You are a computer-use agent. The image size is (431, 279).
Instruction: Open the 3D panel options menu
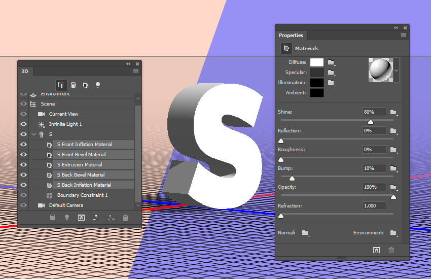[136, 72]
